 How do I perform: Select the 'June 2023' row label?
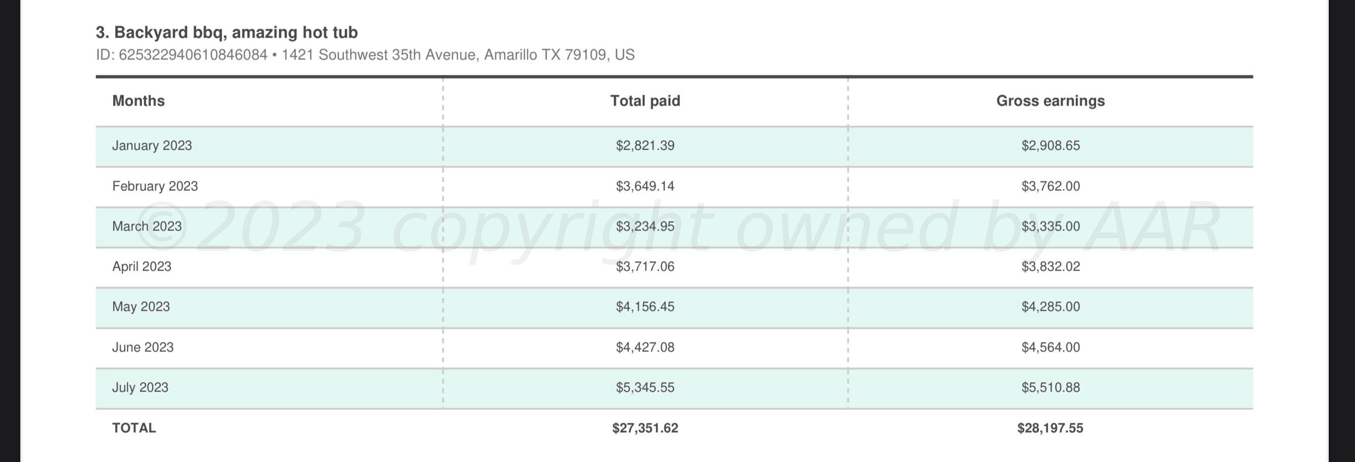click(142, 347)
